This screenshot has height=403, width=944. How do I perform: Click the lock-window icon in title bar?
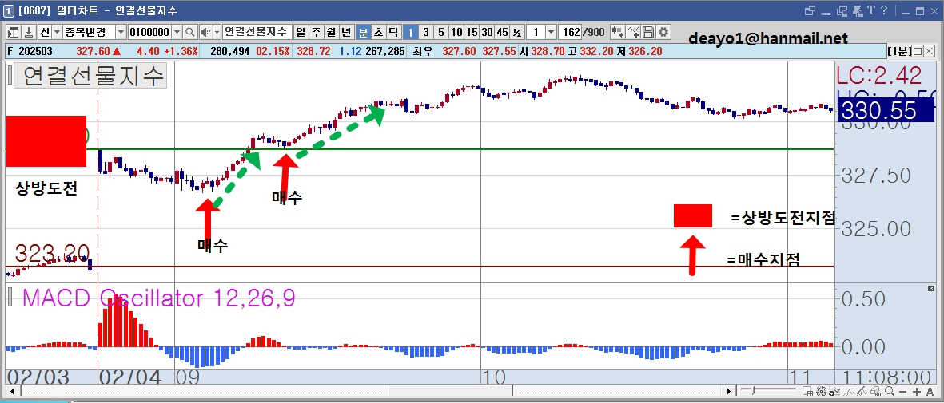pos(842,11)
